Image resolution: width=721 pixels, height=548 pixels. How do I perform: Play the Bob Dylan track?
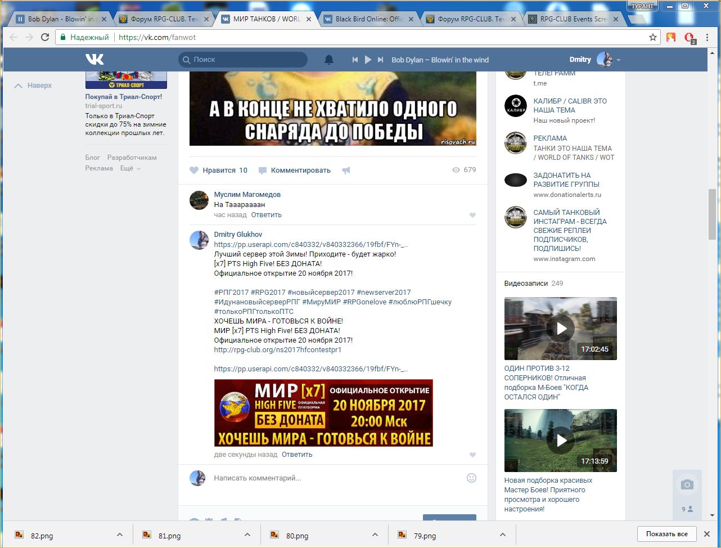pyautogui.click(x=368, y=60)
